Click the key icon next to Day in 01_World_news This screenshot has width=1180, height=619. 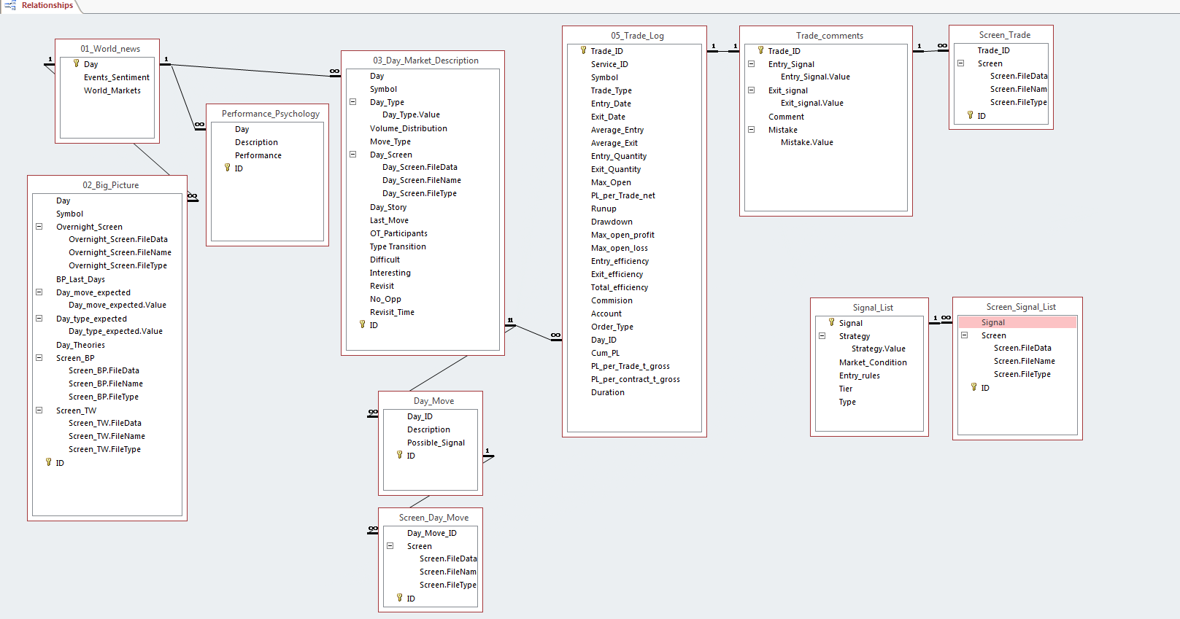point(76,64)
